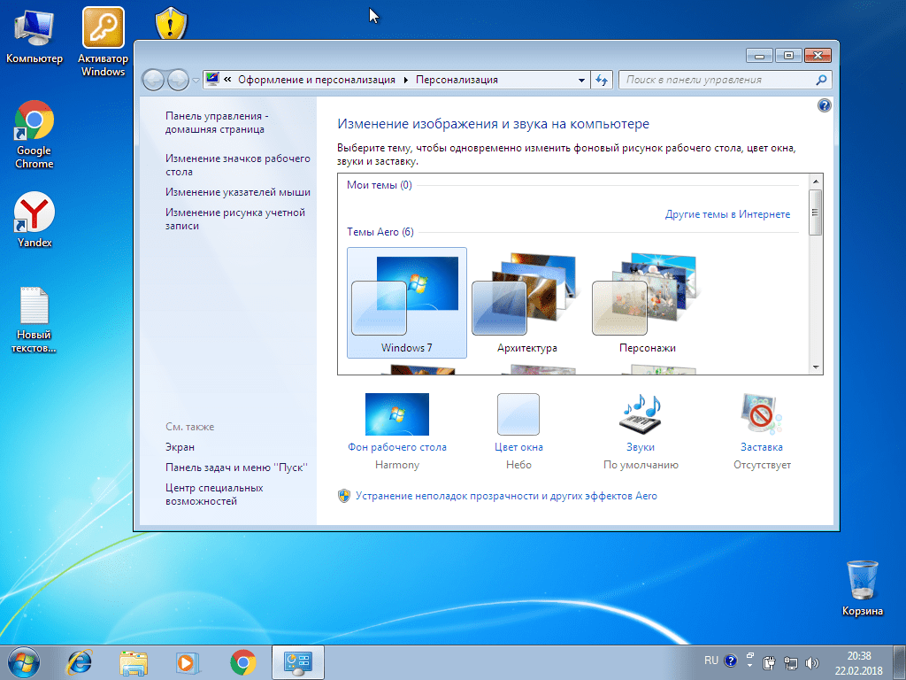Click the back navigation arrow
906x680 pixels.
point(153,79)
